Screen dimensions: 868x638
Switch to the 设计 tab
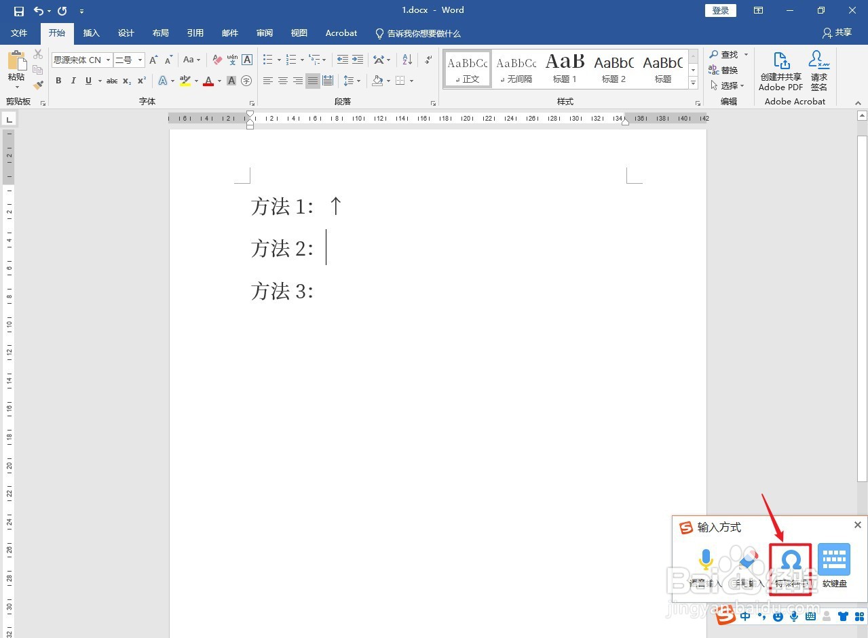pyautogui.click(x=126, y=33)
